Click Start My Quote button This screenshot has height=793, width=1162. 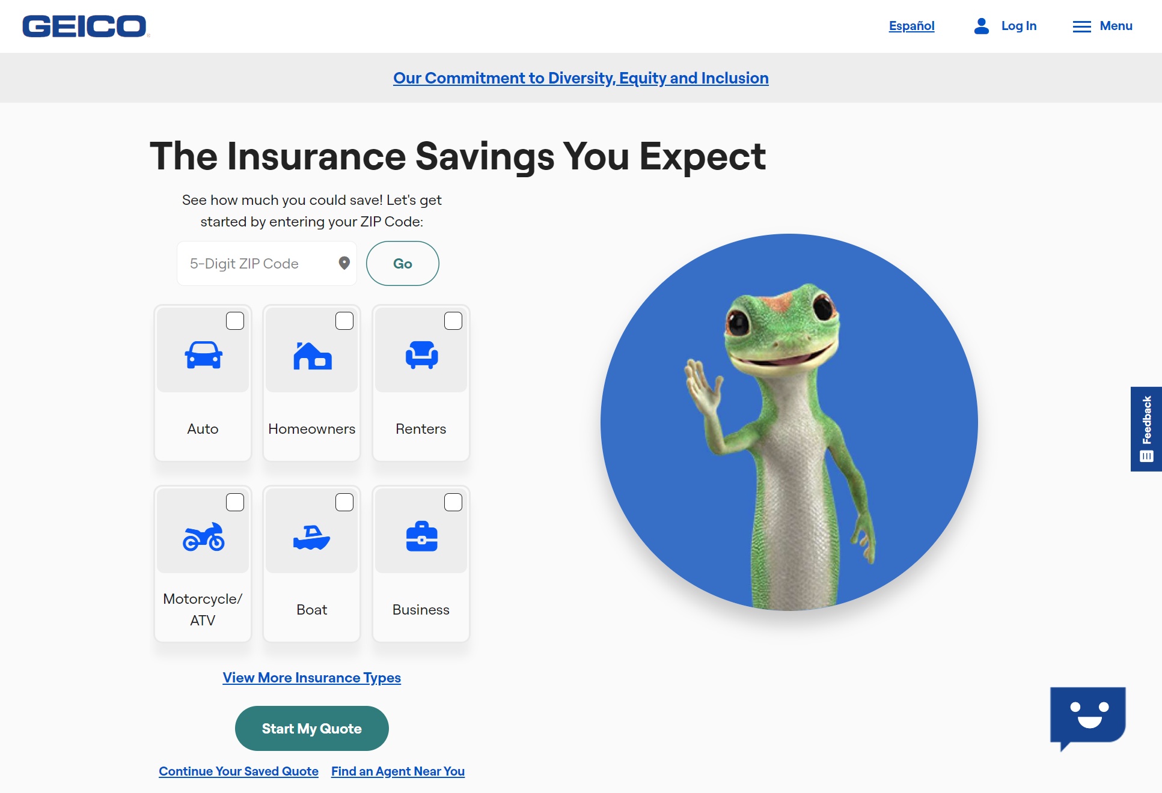pos(311,729)
